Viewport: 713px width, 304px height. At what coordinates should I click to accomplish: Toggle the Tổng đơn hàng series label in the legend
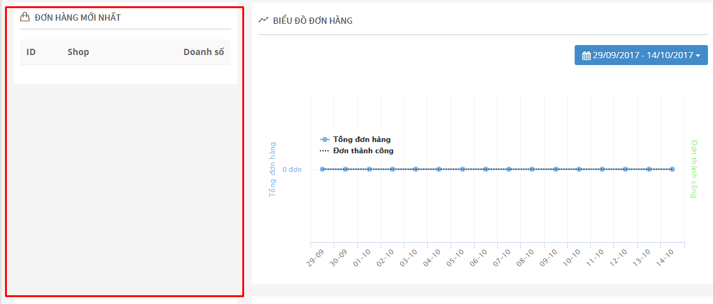[x=362, y=139]
